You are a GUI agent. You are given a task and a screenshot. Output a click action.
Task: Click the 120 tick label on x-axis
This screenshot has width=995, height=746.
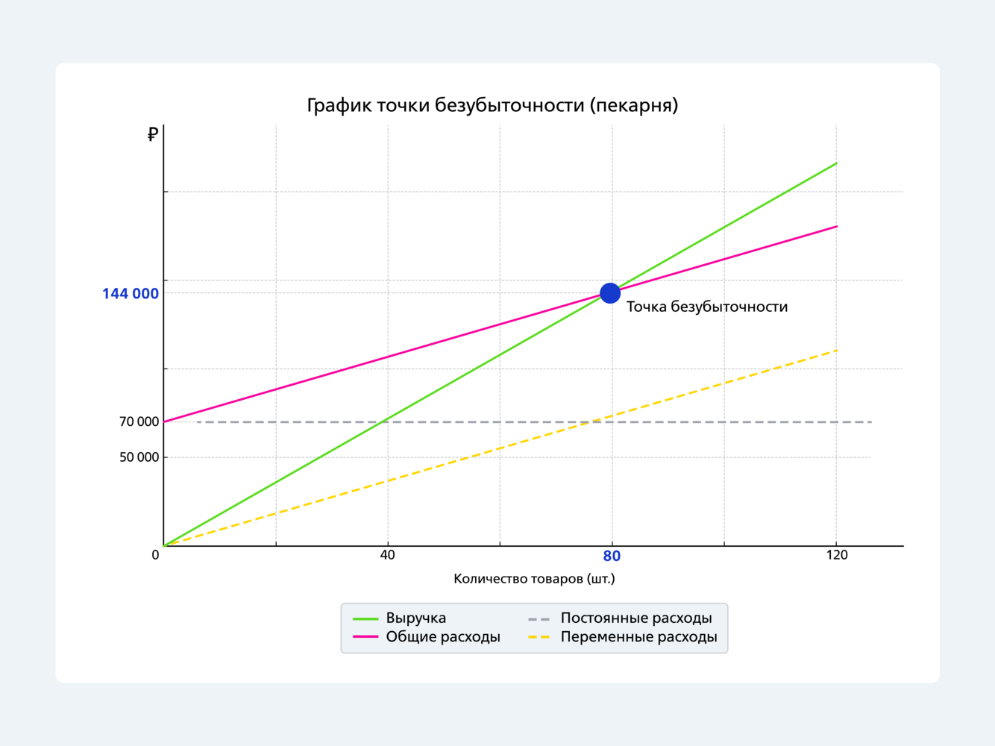pos(837,555)
